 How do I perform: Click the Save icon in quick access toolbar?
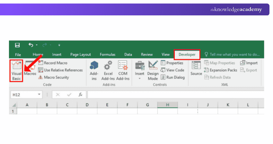(17, 45)
